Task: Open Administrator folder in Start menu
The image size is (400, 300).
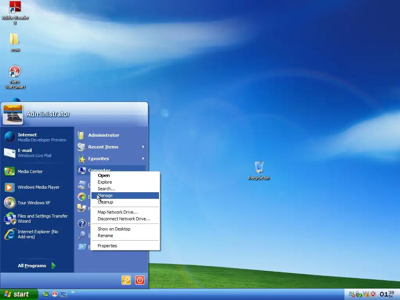Action: [x=111, y=135]
